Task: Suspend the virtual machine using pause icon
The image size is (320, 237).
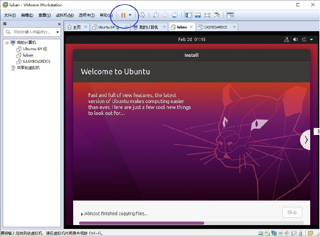Action: (x=124, y=15)
